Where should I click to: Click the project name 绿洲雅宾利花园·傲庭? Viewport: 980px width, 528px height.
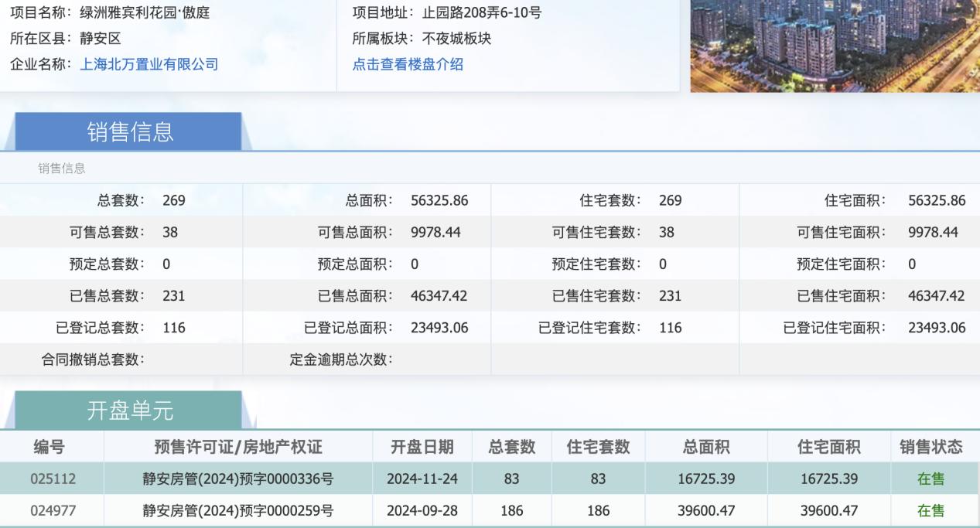click(145, 13)
